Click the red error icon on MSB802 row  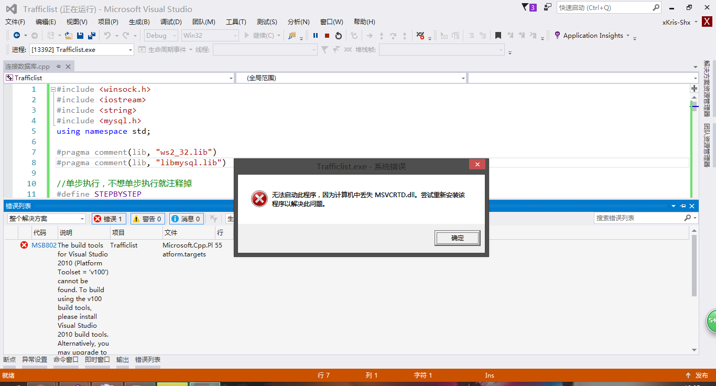24,245
